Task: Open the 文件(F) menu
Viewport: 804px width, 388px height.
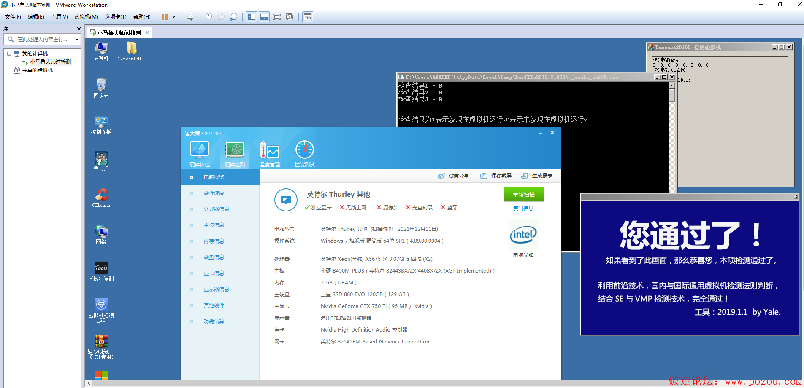Action: tap(13, 17)
